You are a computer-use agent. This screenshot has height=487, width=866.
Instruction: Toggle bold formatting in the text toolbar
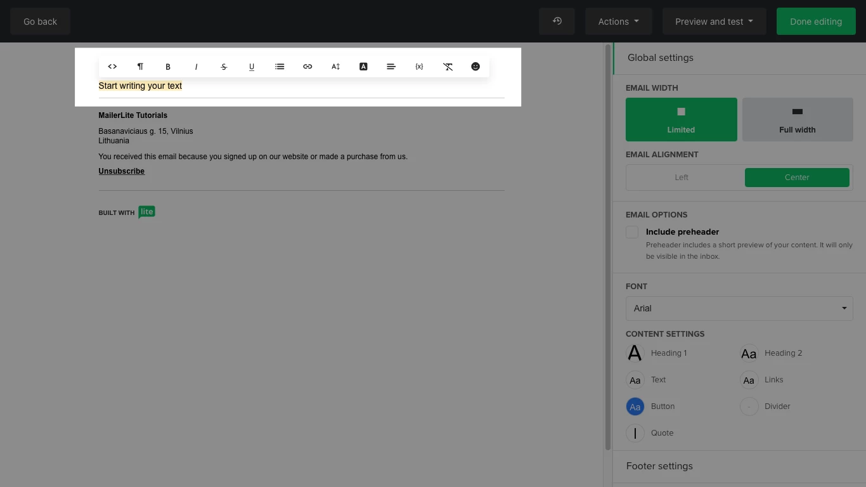(168, 67)
